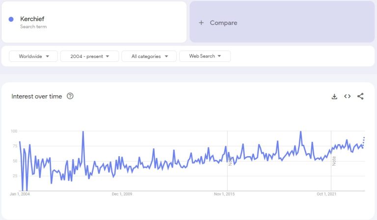Click the blue dot beside Kerchief
This screenshot has width=377, height=220.
point(11,19)
